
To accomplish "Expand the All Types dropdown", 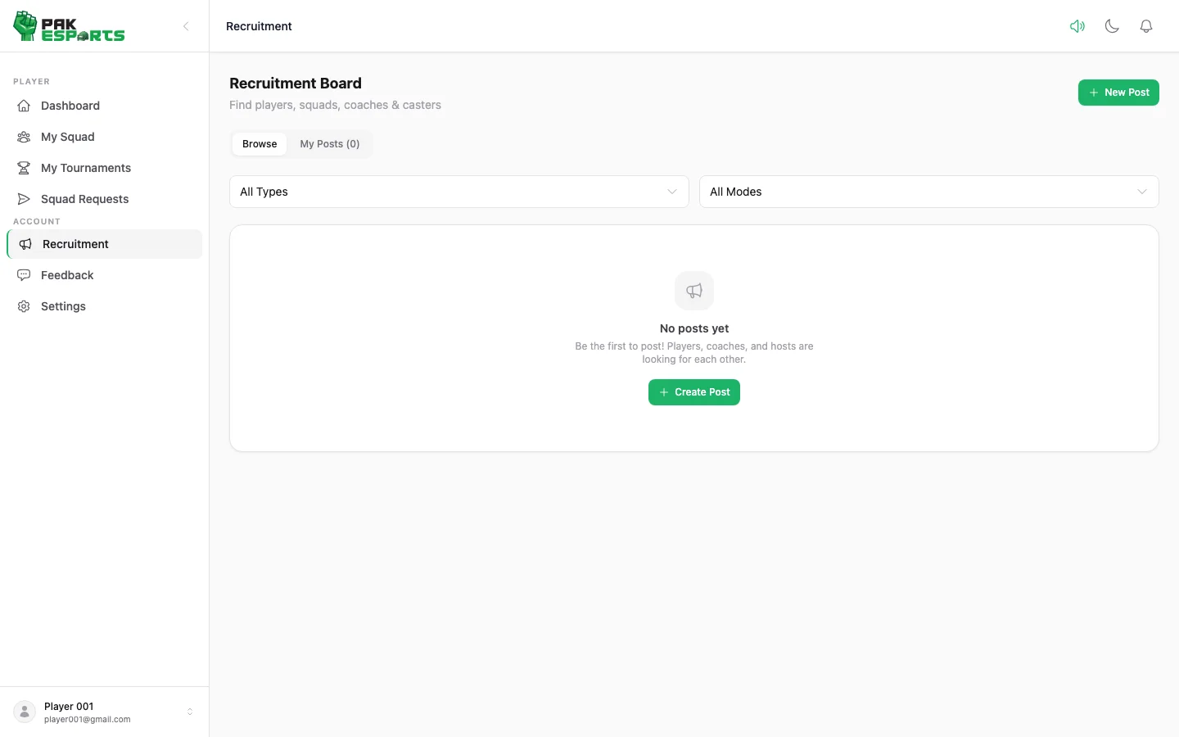I will pyautogui.click(x=459, y=192).
